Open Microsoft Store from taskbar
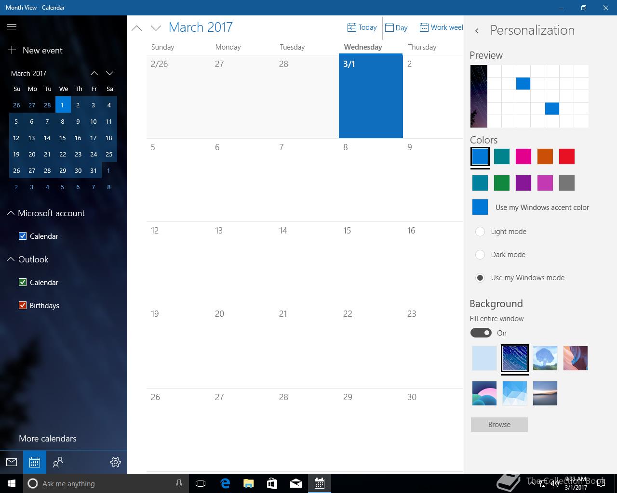The image size is (617, 493). point(272,483)
